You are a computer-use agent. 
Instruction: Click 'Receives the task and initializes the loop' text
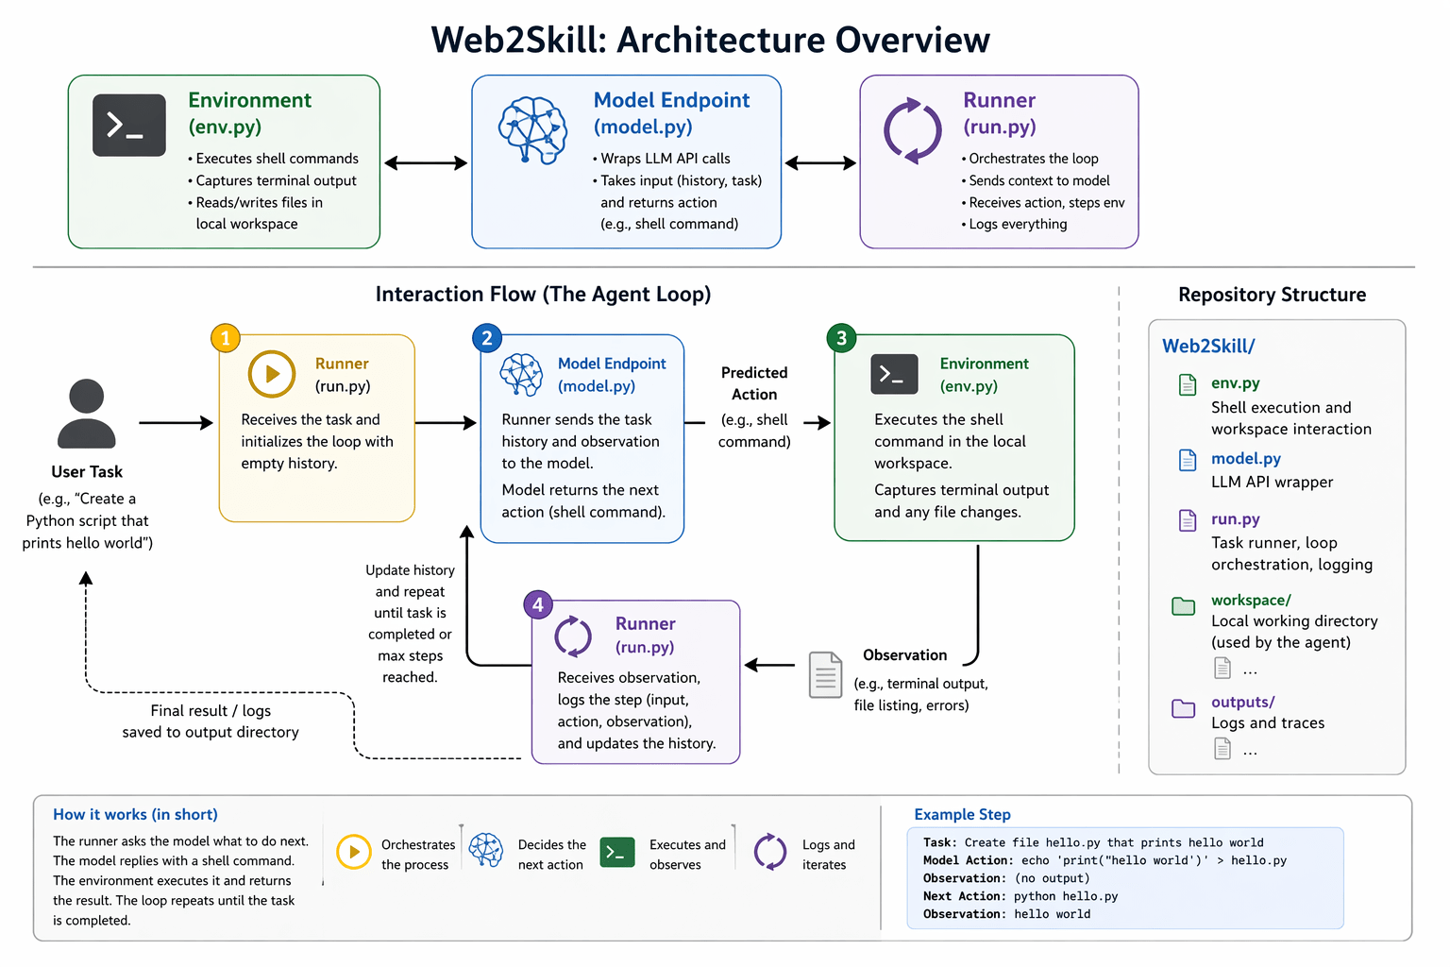point(317,441)
